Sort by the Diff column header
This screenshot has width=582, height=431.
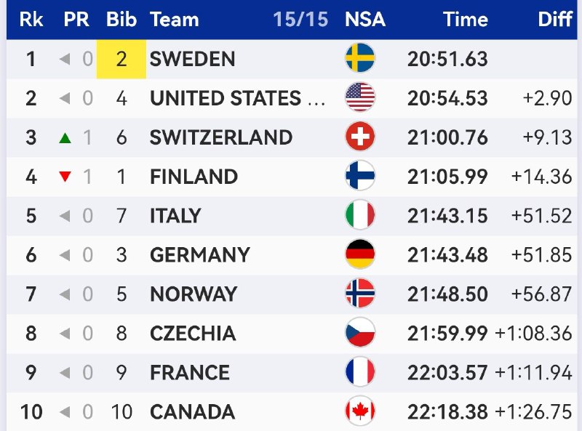tap(555, 20)
